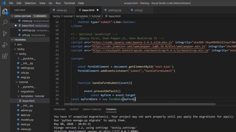236x132 pixels.
Task: Expand __pycache__ under teckiy folder
Action: coord(30,58)
